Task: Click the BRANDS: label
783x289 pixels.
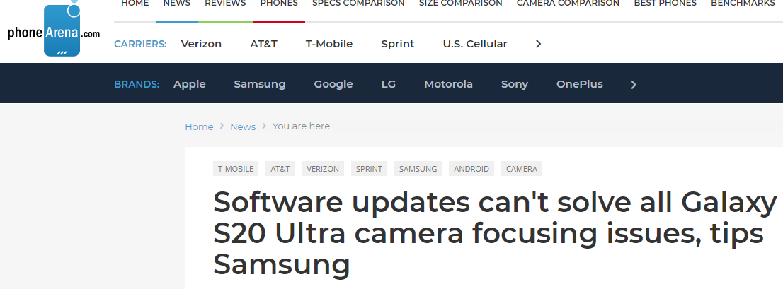Action: [x=137, y=84]
